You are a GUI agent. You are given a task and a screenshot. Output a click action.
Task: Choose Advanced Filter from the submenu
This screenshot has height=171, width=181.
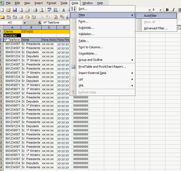point(156,28)
